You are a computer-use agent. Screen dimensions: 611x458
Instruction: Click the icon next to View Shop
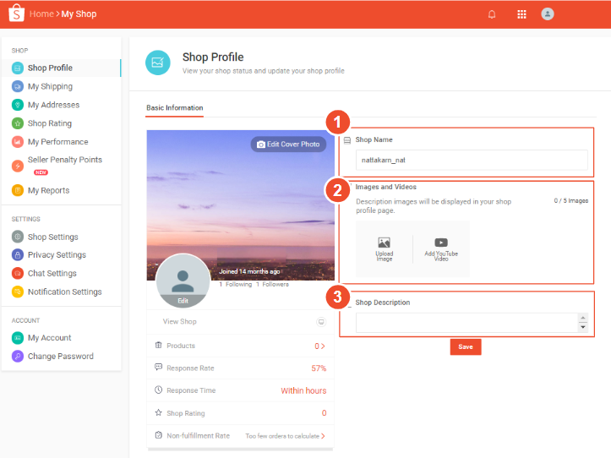click(x=320, y=322)
